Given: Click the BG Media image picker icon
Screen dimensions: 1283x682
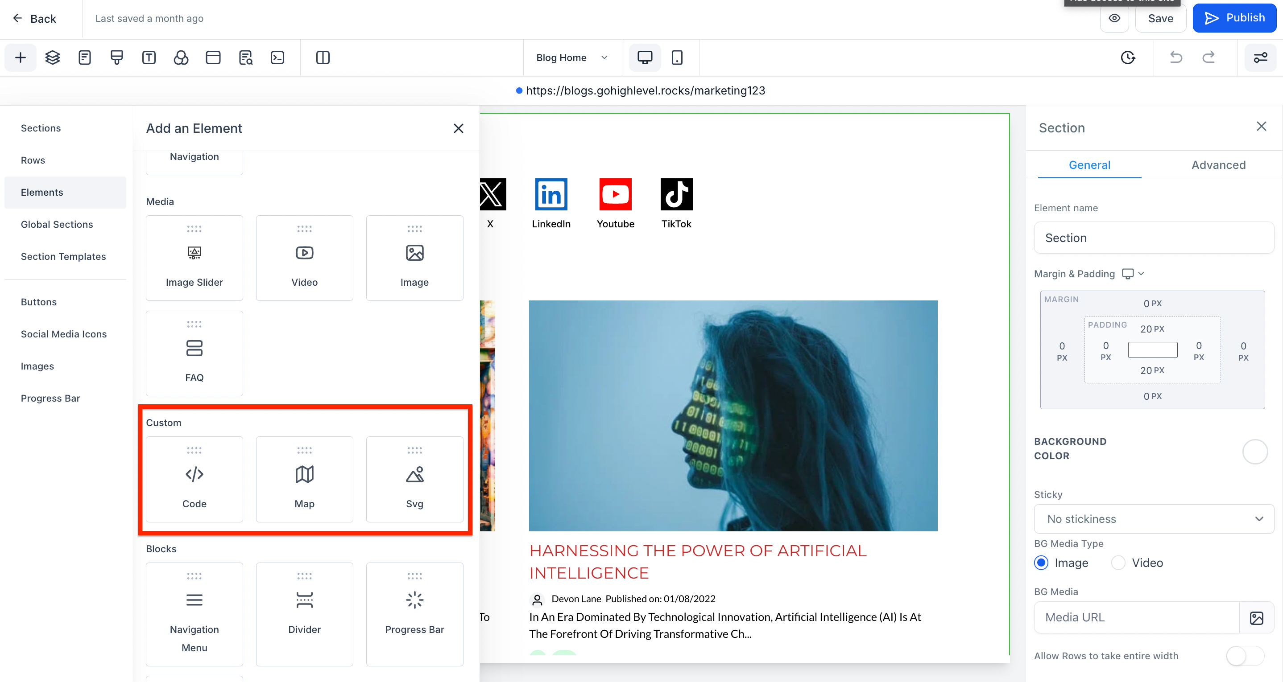Looking at the screenshot, I should 1256,618.
